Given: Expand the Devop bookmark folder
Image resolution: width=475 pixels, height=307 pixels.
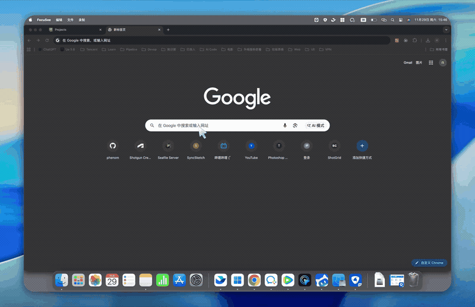Looking at the screenshot, I should (149, 49).
